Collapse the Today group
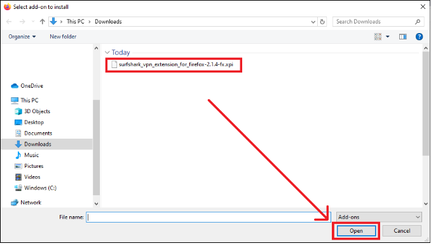Screen dimensions: 431x248 107,52
